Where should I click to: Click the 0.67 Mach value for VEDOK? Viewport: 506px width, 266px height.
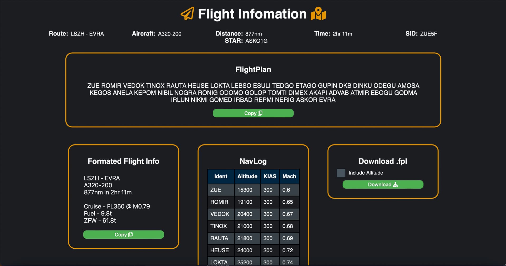pos(288,214)
